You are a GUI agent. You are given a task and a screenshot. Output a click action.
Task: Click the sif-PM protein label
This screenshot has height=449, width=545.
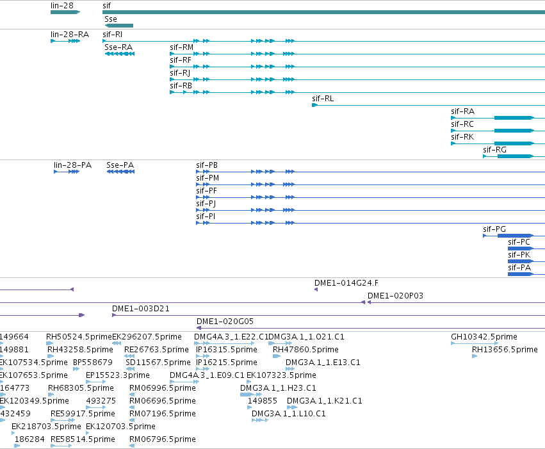(x=207, y=178)
